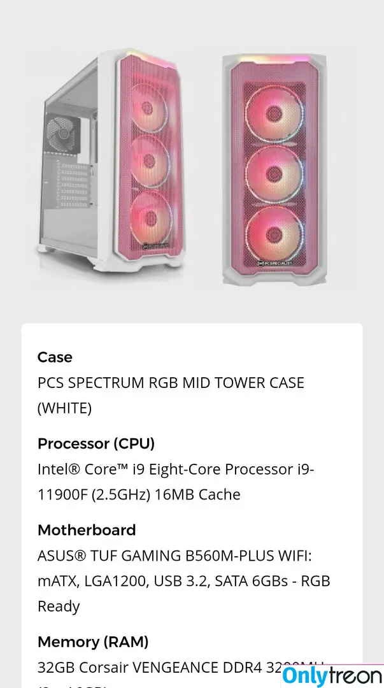384x688 pixels.
Task: Select the Intel Core i9-11900F description
Action: 176,482
